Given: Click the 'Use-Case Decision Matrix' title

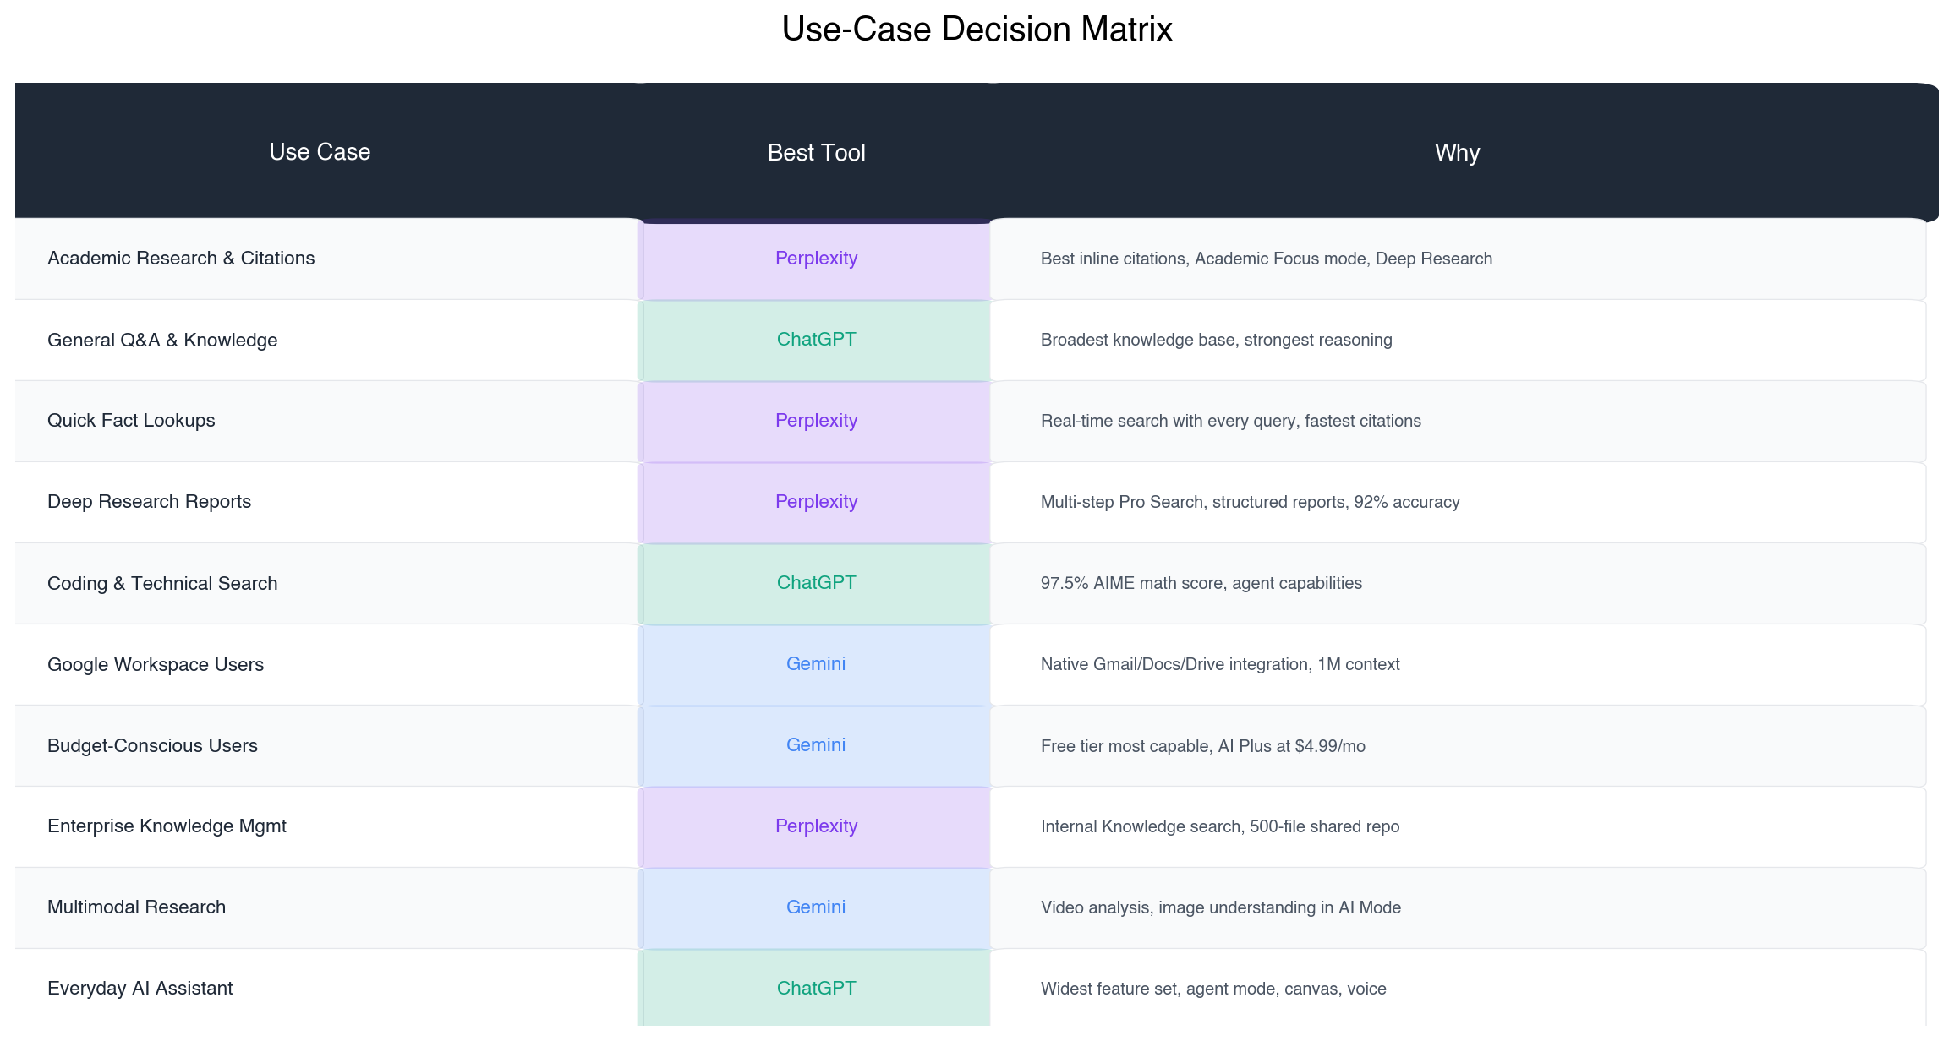Looking at the screenshot, I should coord(977,29).
